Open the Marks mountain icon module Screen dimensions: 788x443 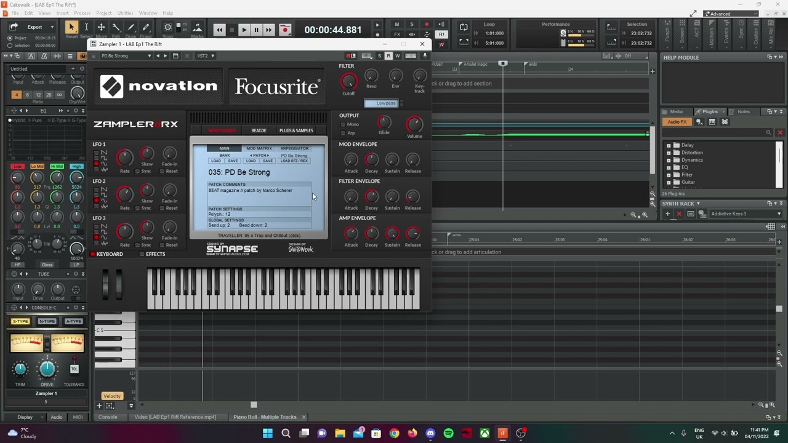pos(197,27)
